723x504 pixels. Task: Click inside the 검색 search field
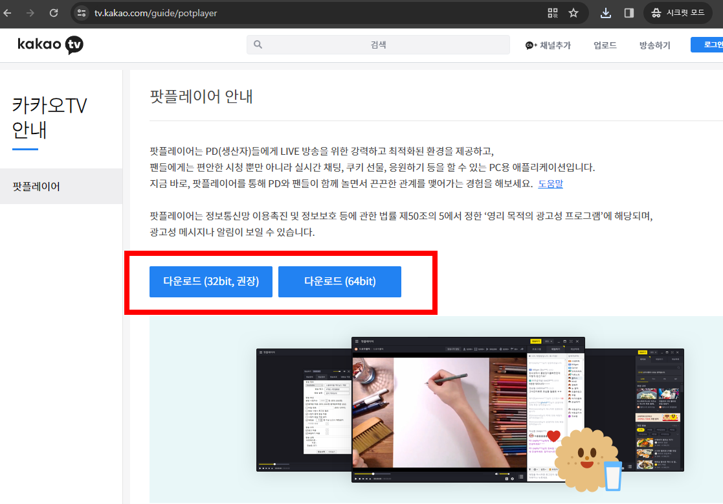[x=377, y=44]
